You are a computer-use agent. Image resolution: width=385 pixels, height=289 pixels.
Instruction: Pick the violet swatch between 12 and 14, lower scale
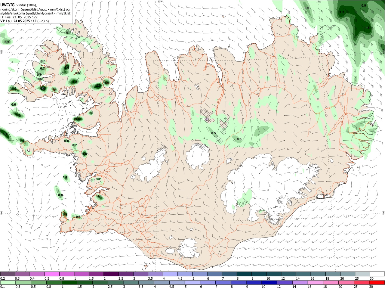tap(285, 282)
